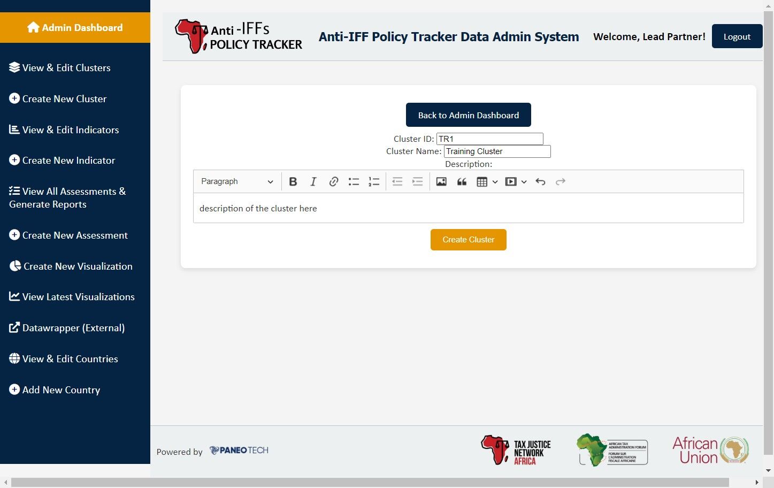Create a numbered list
This screenshot has width=774, height=488.
point(374,181)
